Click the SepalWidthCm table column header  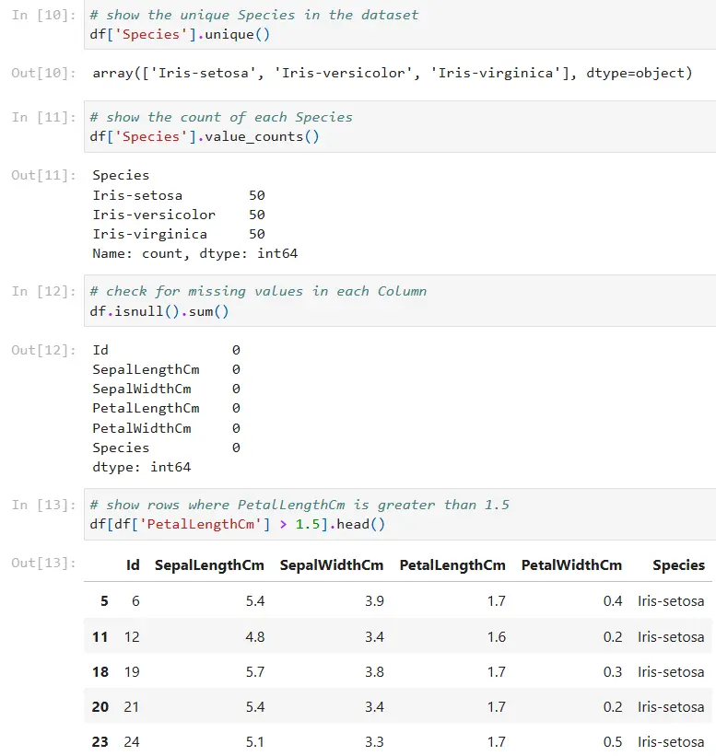[x=332, y=565]
